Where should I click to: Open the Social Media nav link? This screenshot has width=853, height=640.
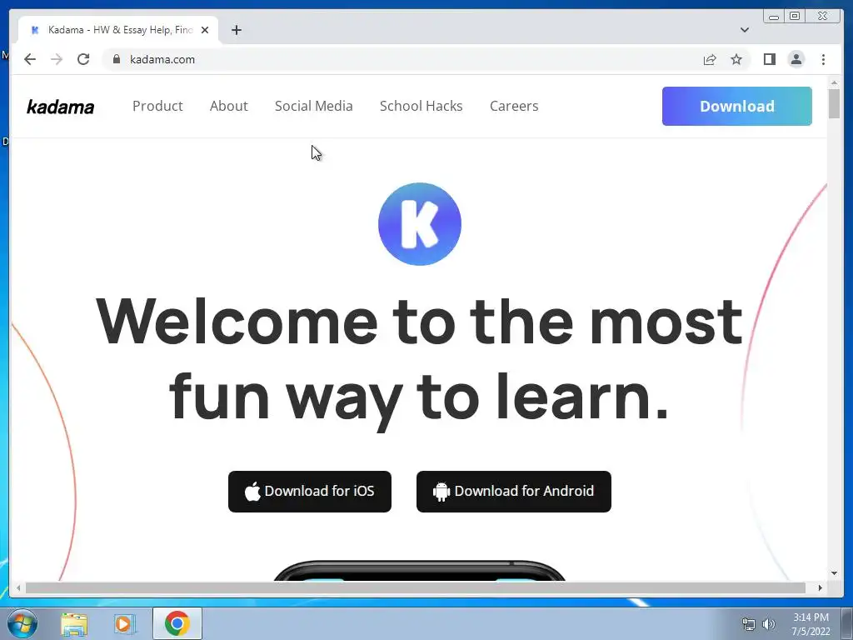point(313,106)
